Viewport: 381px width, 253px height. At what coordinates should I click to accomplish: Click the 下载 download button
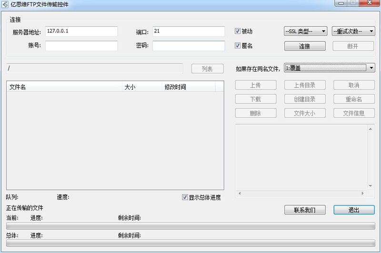(256, 99)
